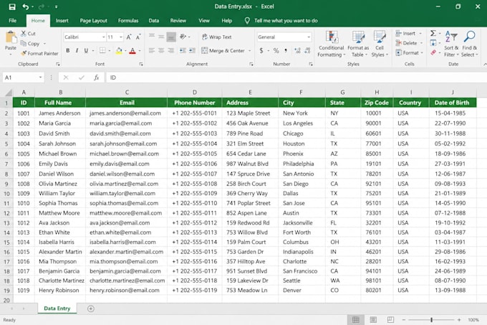Open the General number format dropdown
The width and height of the screenshot is (487, 325).
click(x=309, y=37)
